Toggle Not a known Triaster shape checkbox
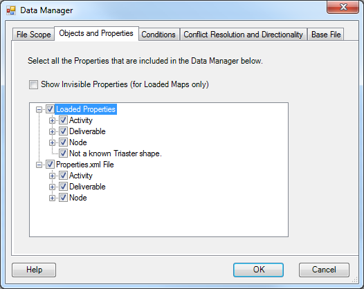 pyautogui.click(x=63, y=153)
